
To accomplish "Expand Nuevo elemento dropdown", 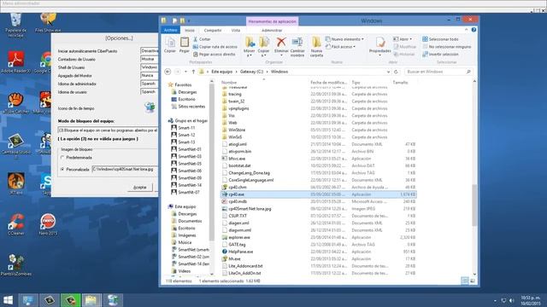I will [x=344, y=39].
